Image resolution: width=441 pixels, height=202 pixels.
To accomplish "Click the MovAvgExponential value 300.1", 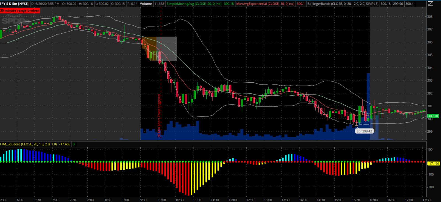I will (301, 4).
